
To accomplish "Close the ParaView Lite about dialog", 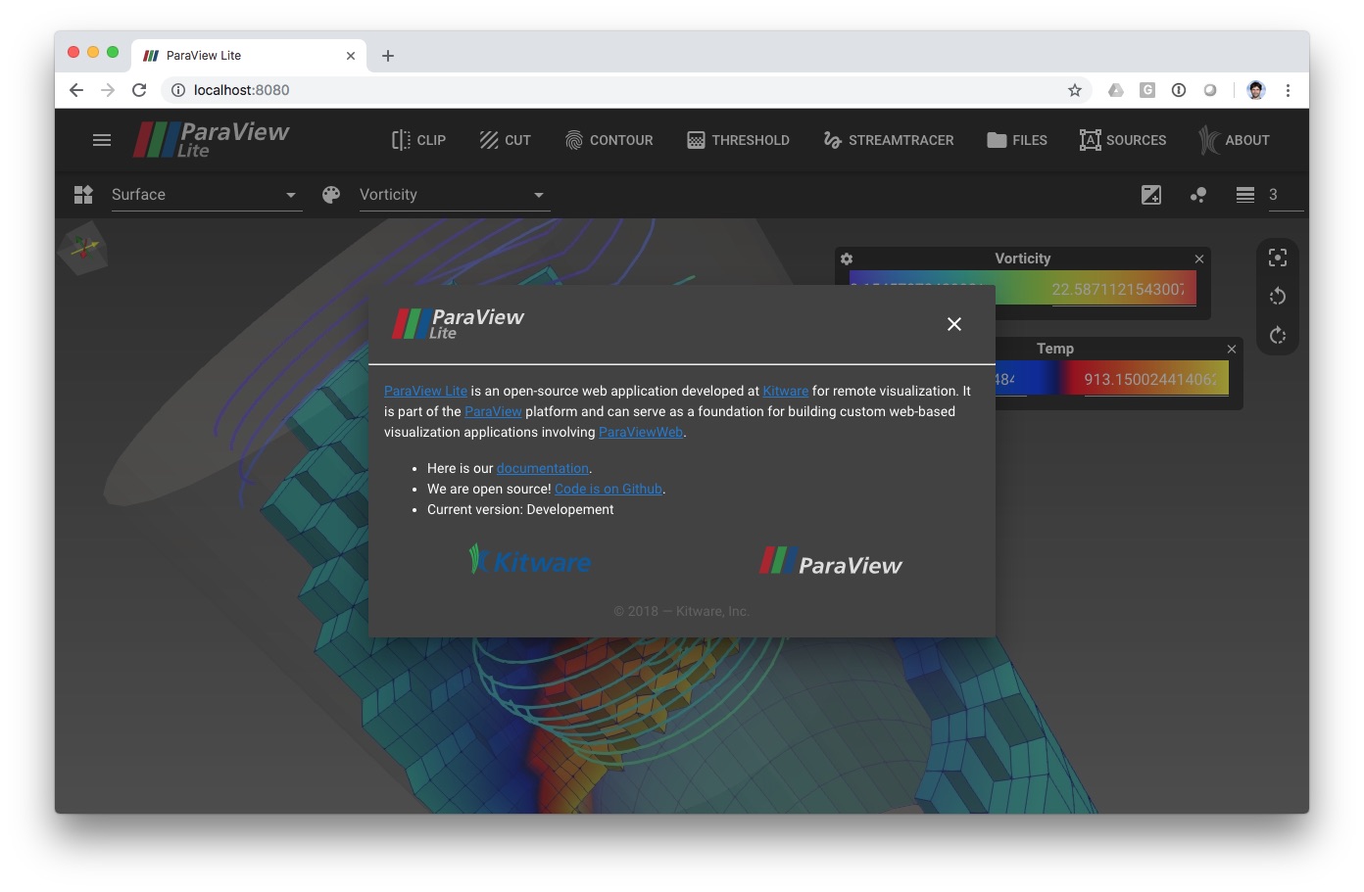I will [x=954, y=324].
